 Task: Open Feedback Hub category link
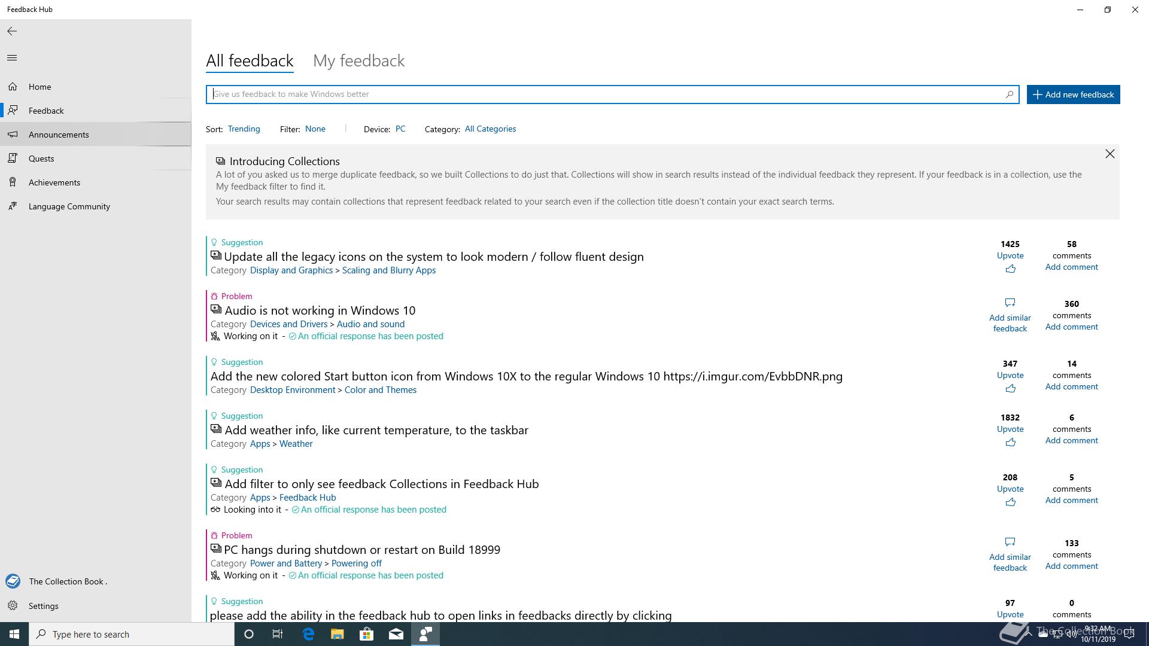click(308, 498)
